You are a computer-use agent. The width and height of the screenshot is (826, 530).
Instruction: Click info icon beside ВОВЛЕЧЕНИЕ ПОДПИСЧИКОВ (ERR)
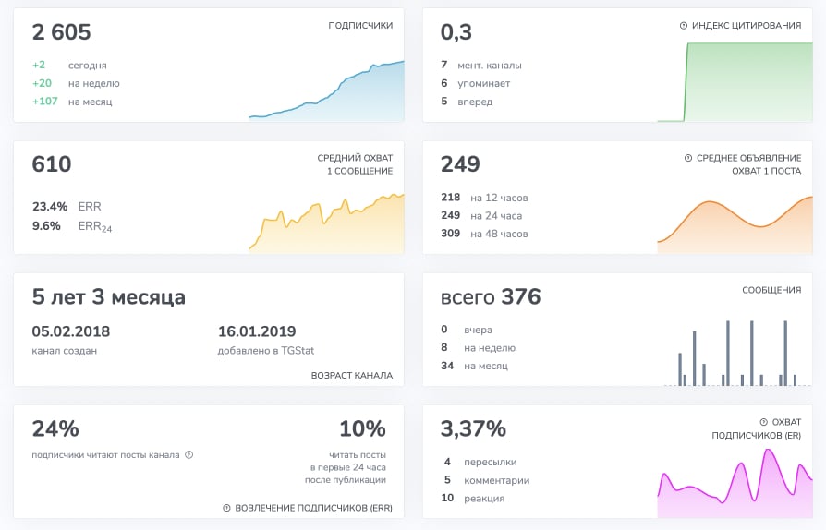(x=226, y=508)
